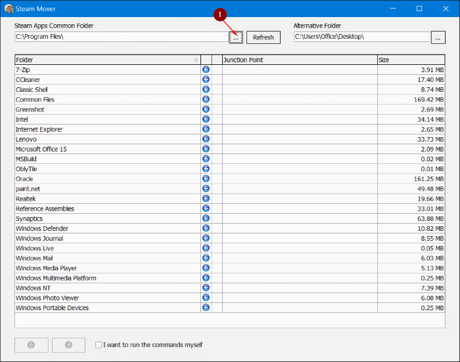Click the 169.42 MB size value
The image size is (460, 362).
[428, 100]
